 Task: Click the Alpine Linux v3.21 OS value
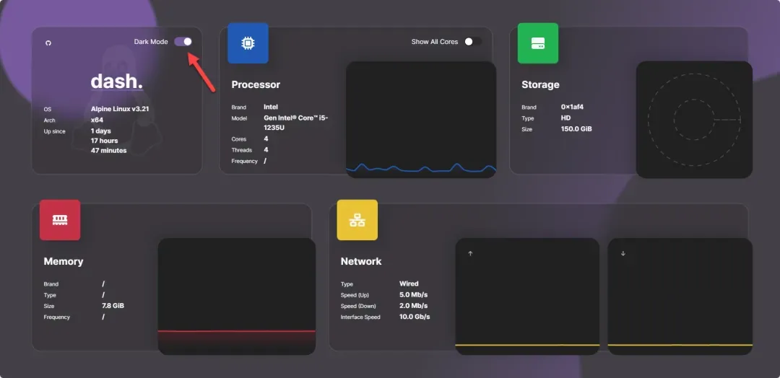click(x=121, y=109)
